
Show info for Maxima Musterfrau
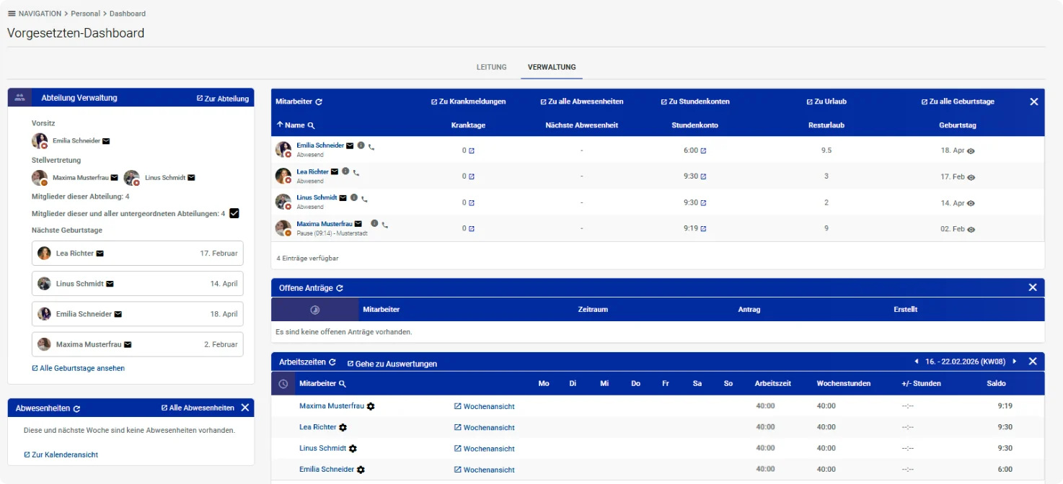[374, 223]
